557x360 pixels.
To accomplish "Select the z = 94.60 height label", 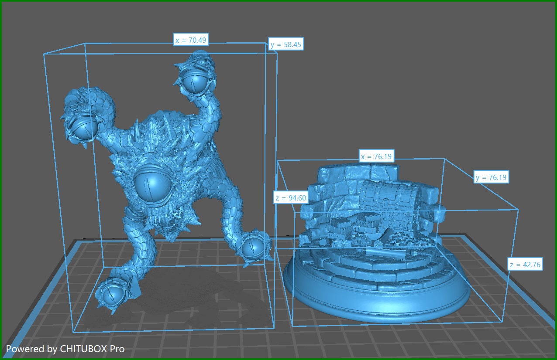I will click(x=291, y=197).
